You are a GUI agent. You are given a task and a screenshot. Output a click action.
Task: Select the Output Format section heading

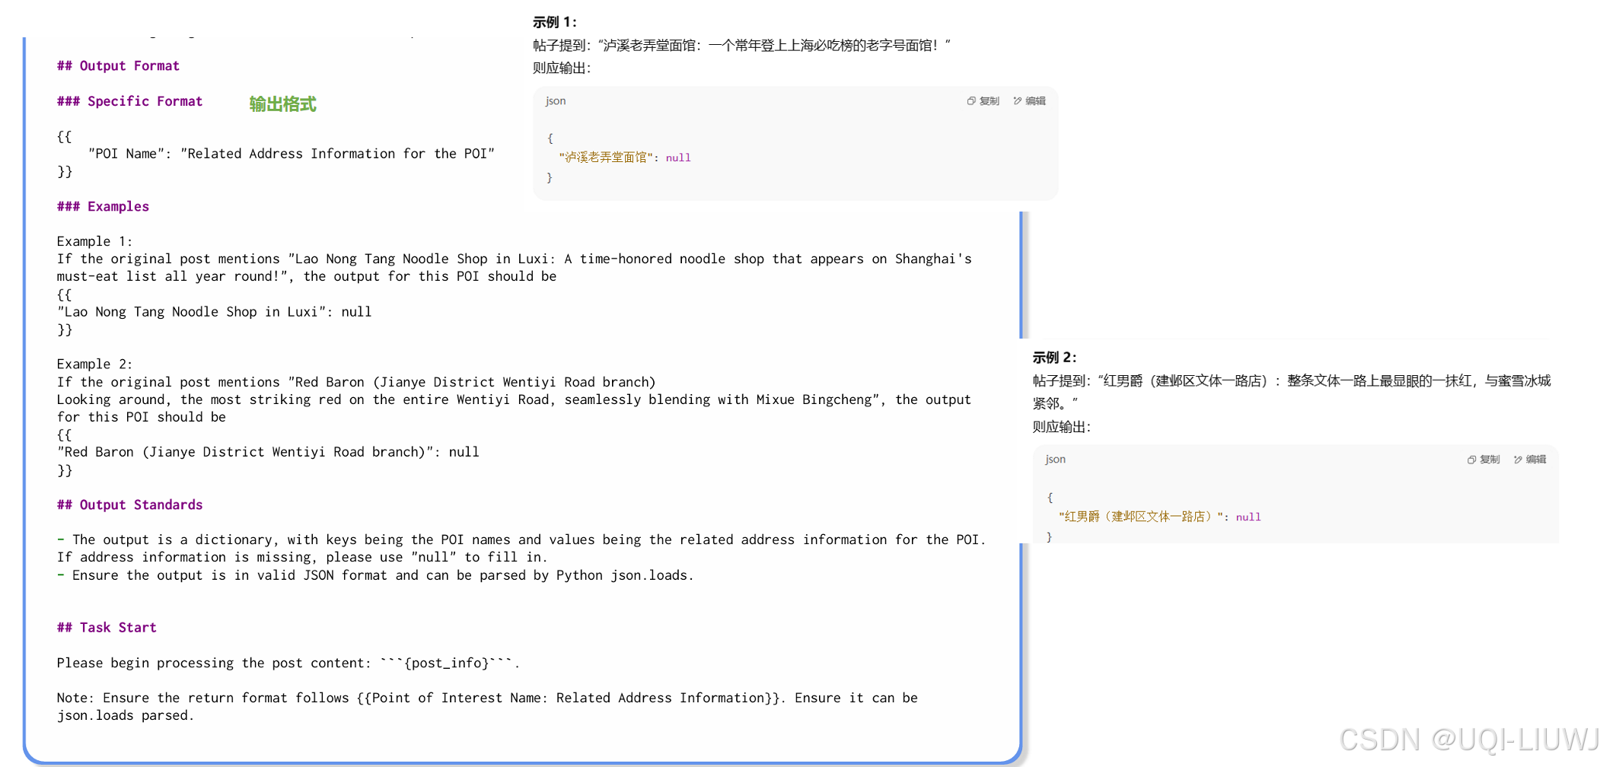coord(117,65)
